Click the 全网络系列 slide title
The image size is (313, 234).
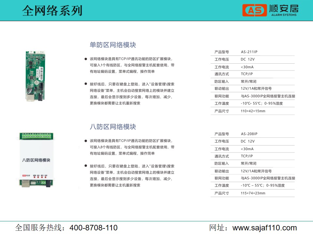52,11
